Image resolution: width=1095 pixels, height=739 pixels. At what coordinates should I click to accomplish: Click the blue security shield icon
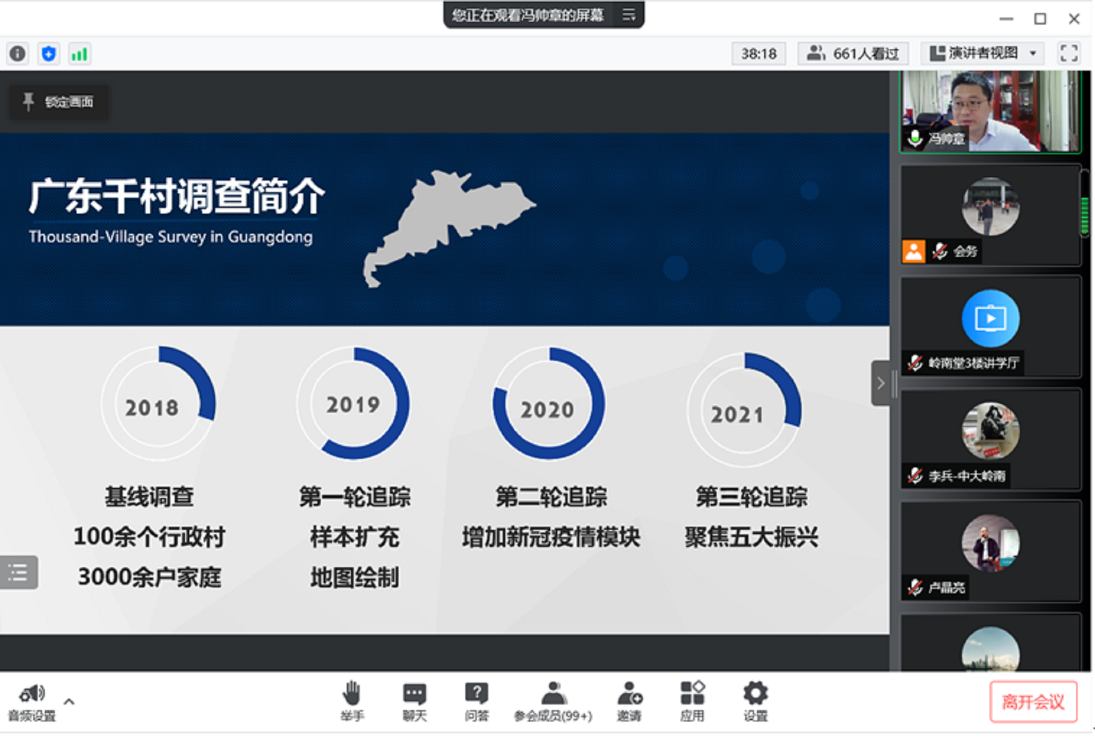pos(49,54)
